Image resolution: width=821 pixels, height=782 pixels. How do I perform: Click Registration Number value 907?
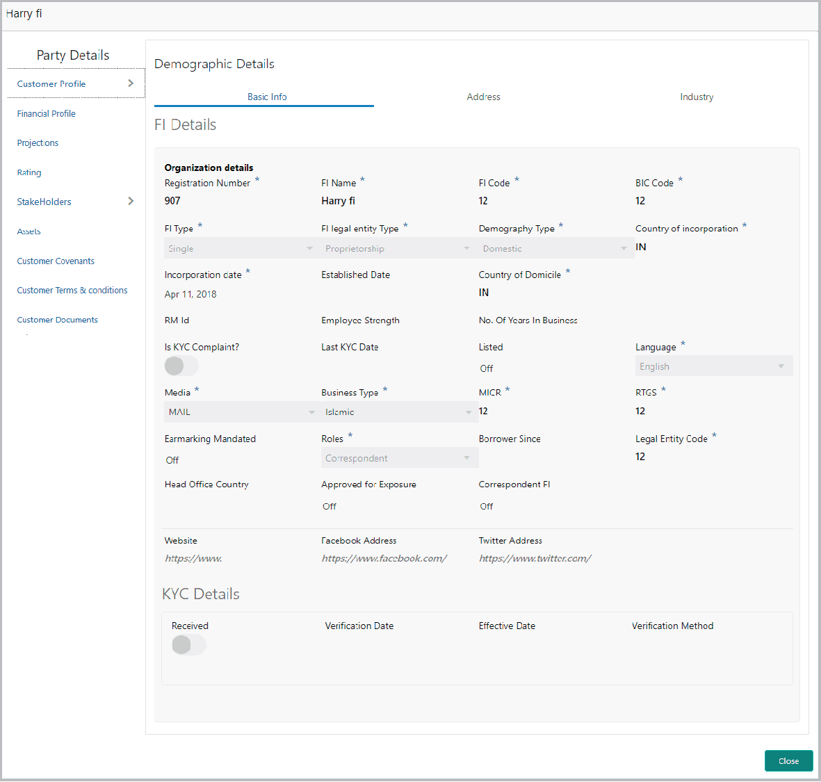pyautogui.click(x=172, y=201)
